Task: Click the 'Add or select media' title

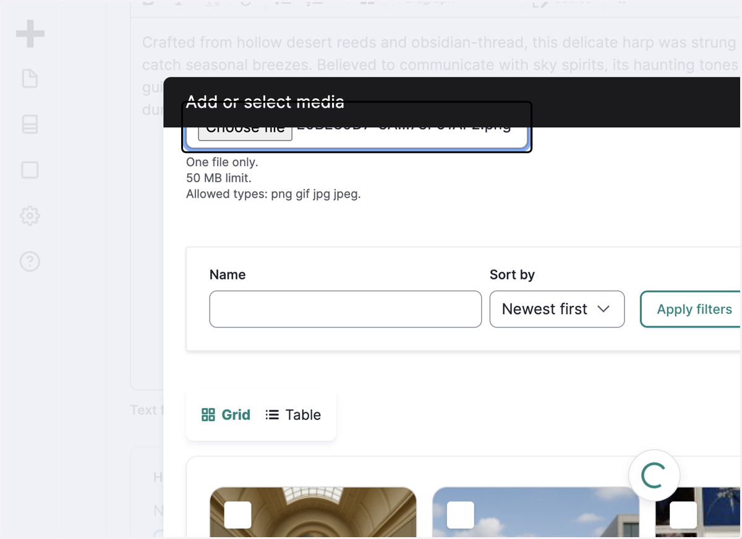Action: coord(265,102)
